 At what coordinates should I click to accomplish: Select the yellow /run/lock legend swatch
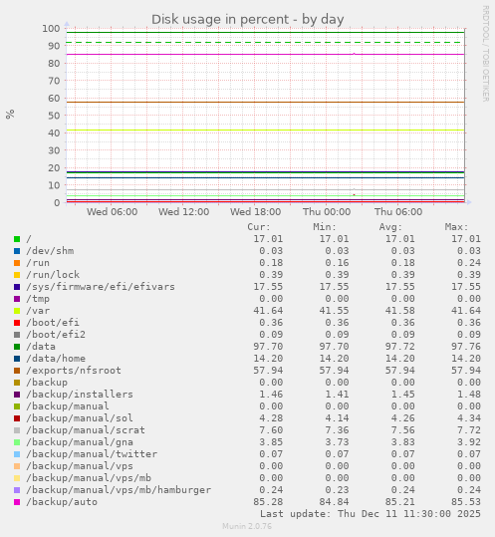click(x=17, y=275)
